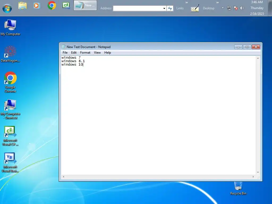Screen dimensions: 272x204
Task: Select the Notepad taskbar button
Action: (85, 5)
